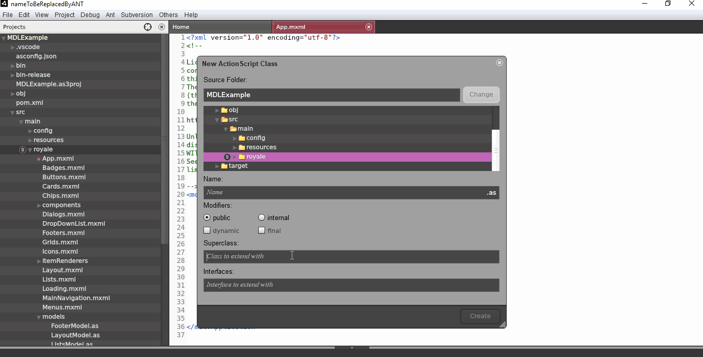
Task: Click the config folder icon in dialog tree
Action: 241,138
